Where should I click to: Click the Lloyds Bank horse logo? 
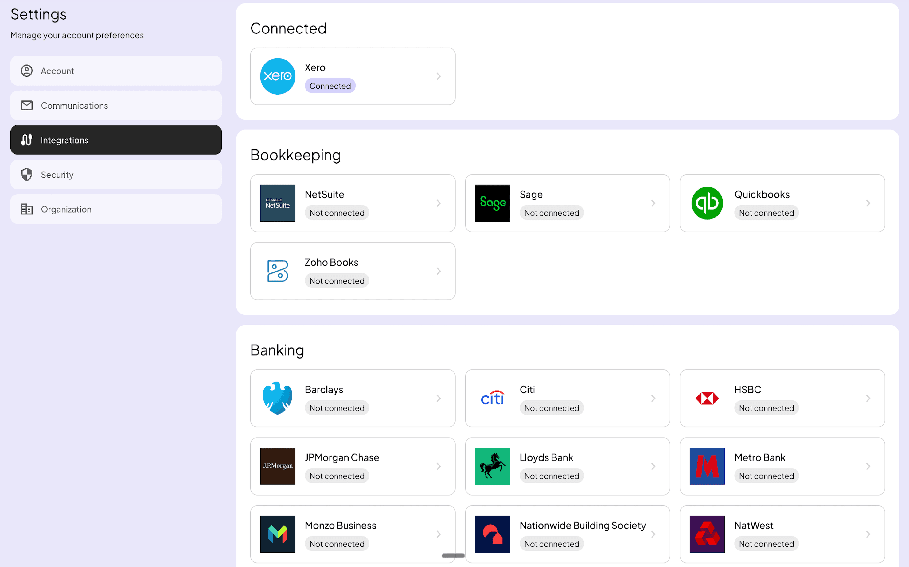492,466
